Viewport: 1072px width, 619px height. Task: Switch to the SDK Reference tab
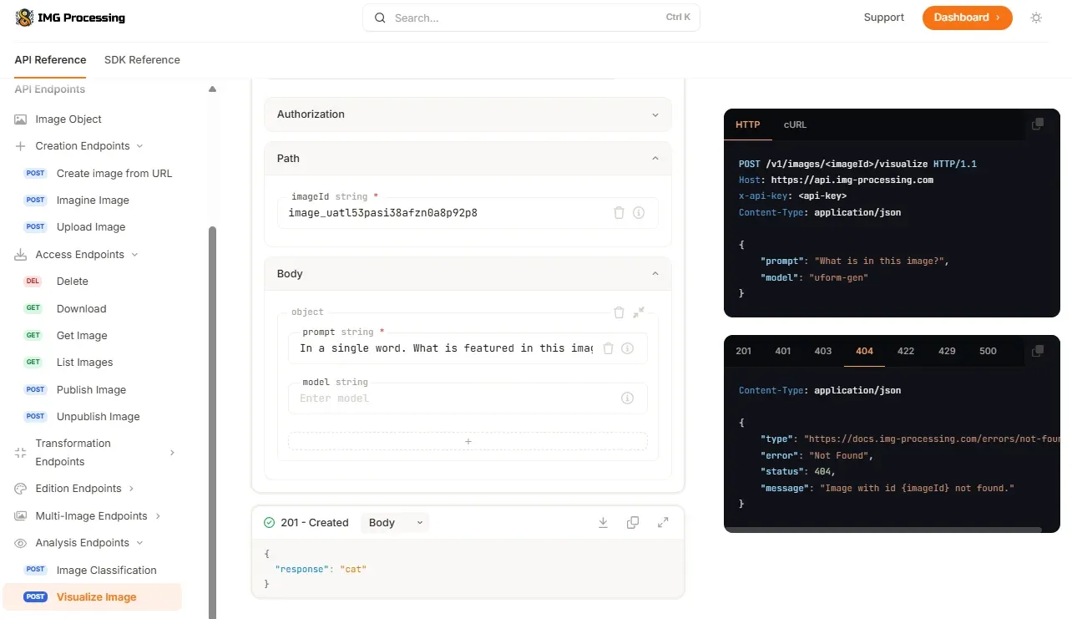142,60
